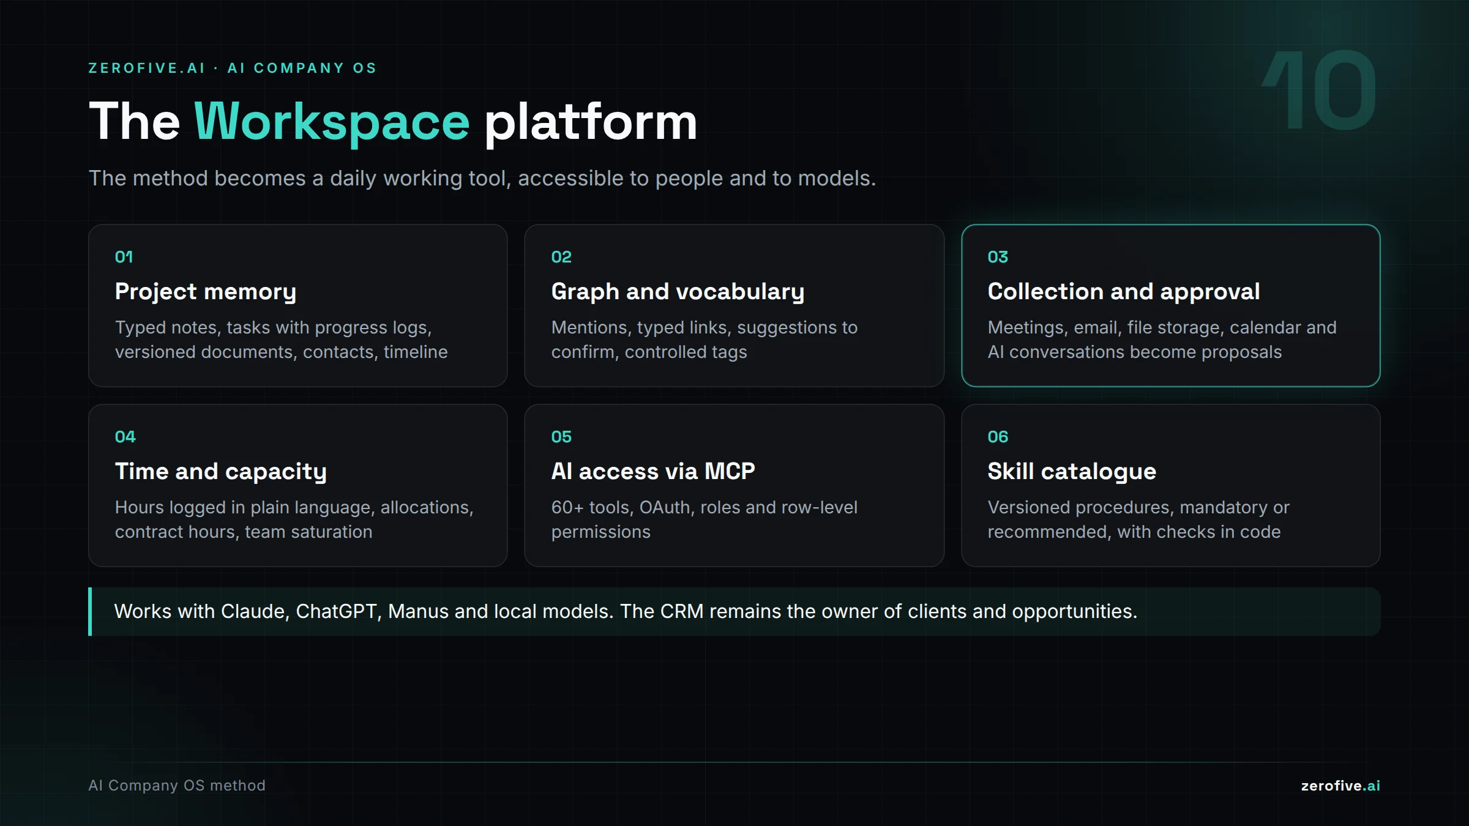The width and height of the screenshot is (1469, 826).
Task: Select the 'Collection and approval' card title
Action: pos(1124,292)
